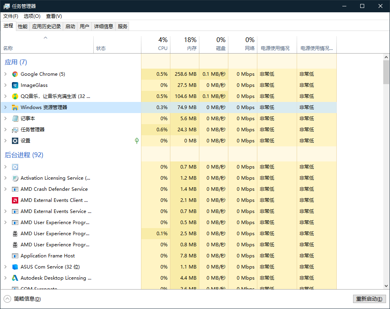
Task: Click the ASUS Com Service icon
Action: click(15, 267)
